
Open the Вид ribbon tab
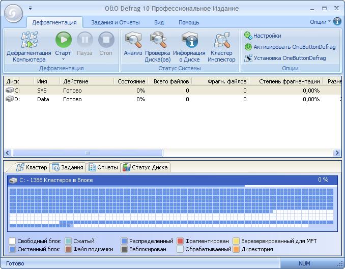point(159,22)
